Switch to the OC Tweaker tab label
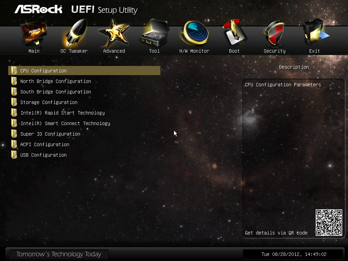Screen dimensions: 348x261 pos(74,51)
